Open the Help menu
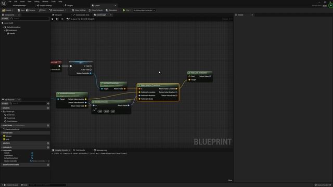Screen dimensions: 333x187 point(60,2)
